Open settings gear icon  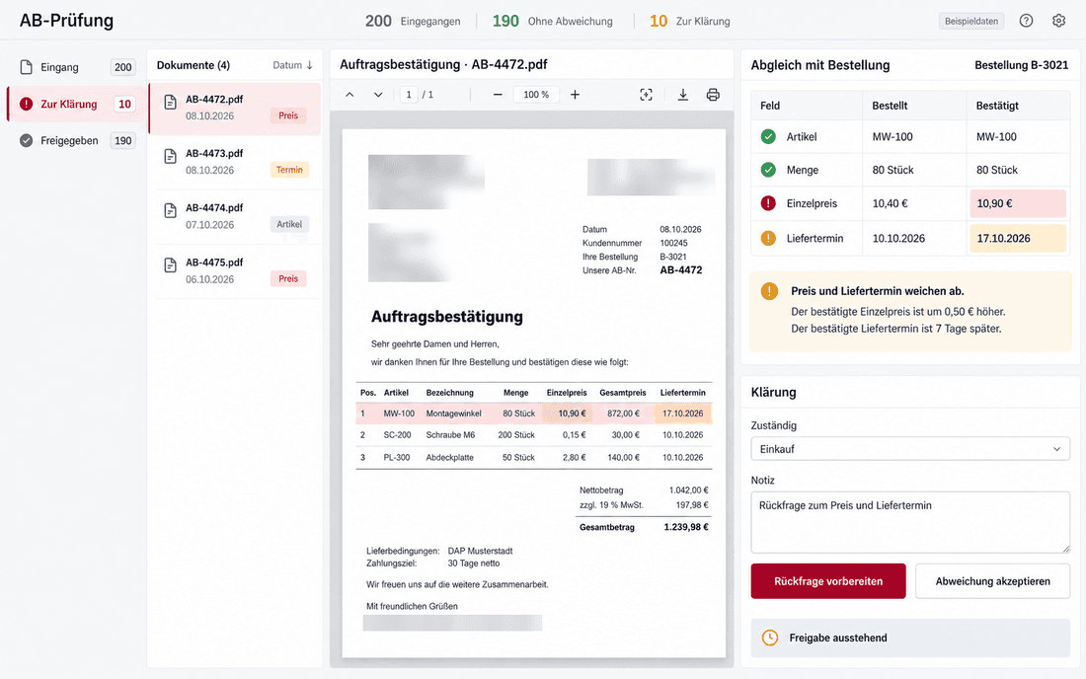pyautogui.click(x=1058, y=21)
